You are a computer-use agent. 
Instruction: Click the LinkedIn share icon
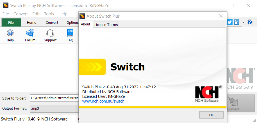tap(236, 22)
